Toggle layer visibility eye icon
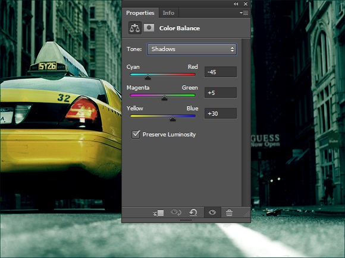 (x=212, y=212)
